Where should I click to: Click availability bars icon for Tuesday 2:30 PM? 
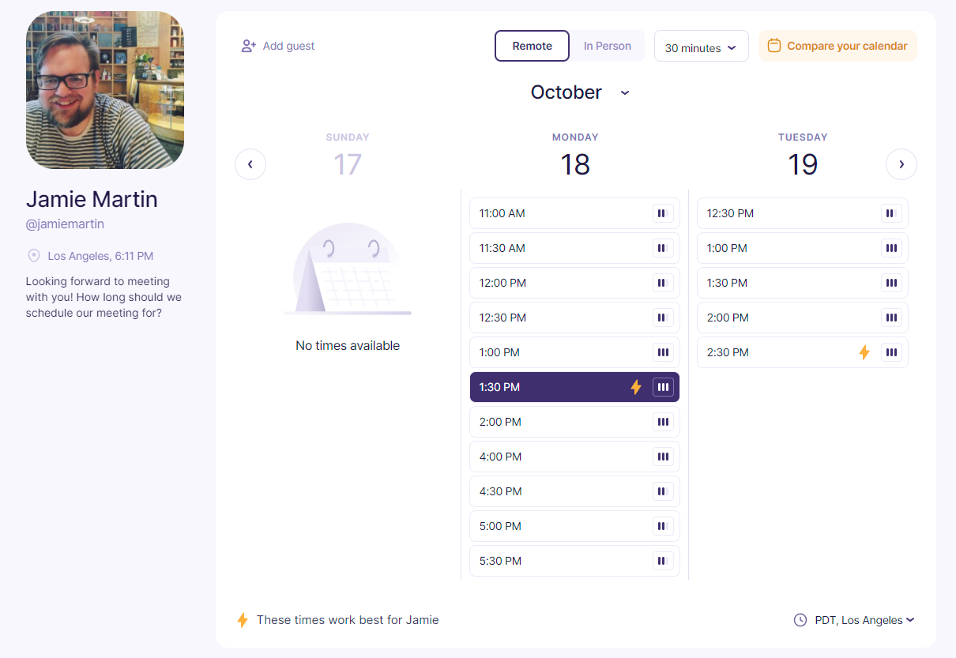tap(891, 352)
